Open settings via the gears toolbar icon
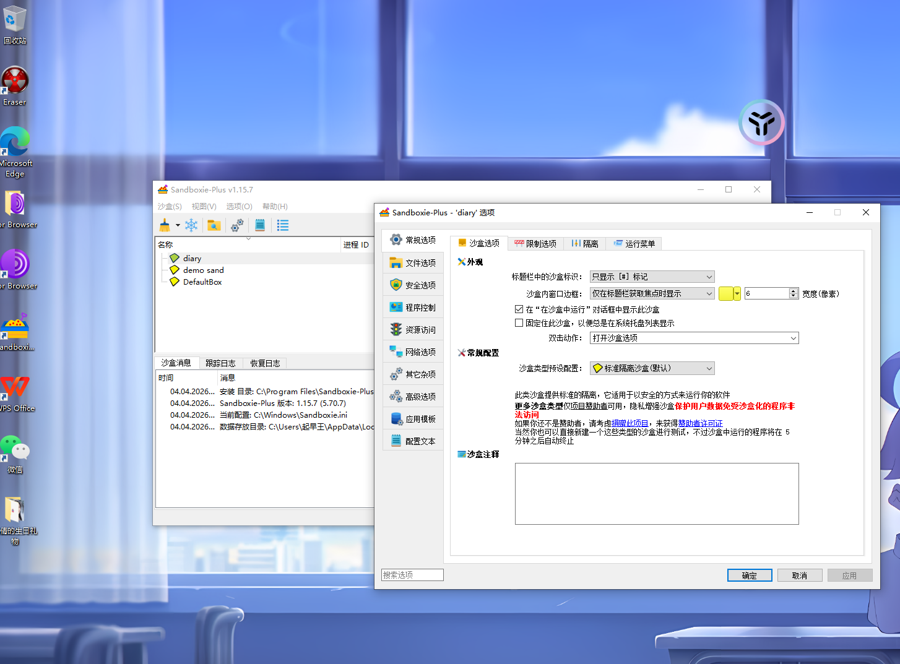The image size is (900, 664). pyautogui.click(x=237, y=225)
